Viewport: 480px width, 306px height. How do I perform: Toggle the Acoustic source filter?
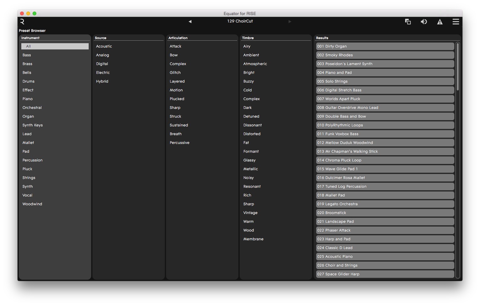pos(104,46)
